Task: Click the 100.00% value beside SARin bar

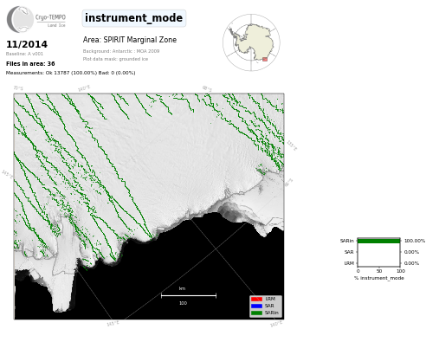Action: 415,241
